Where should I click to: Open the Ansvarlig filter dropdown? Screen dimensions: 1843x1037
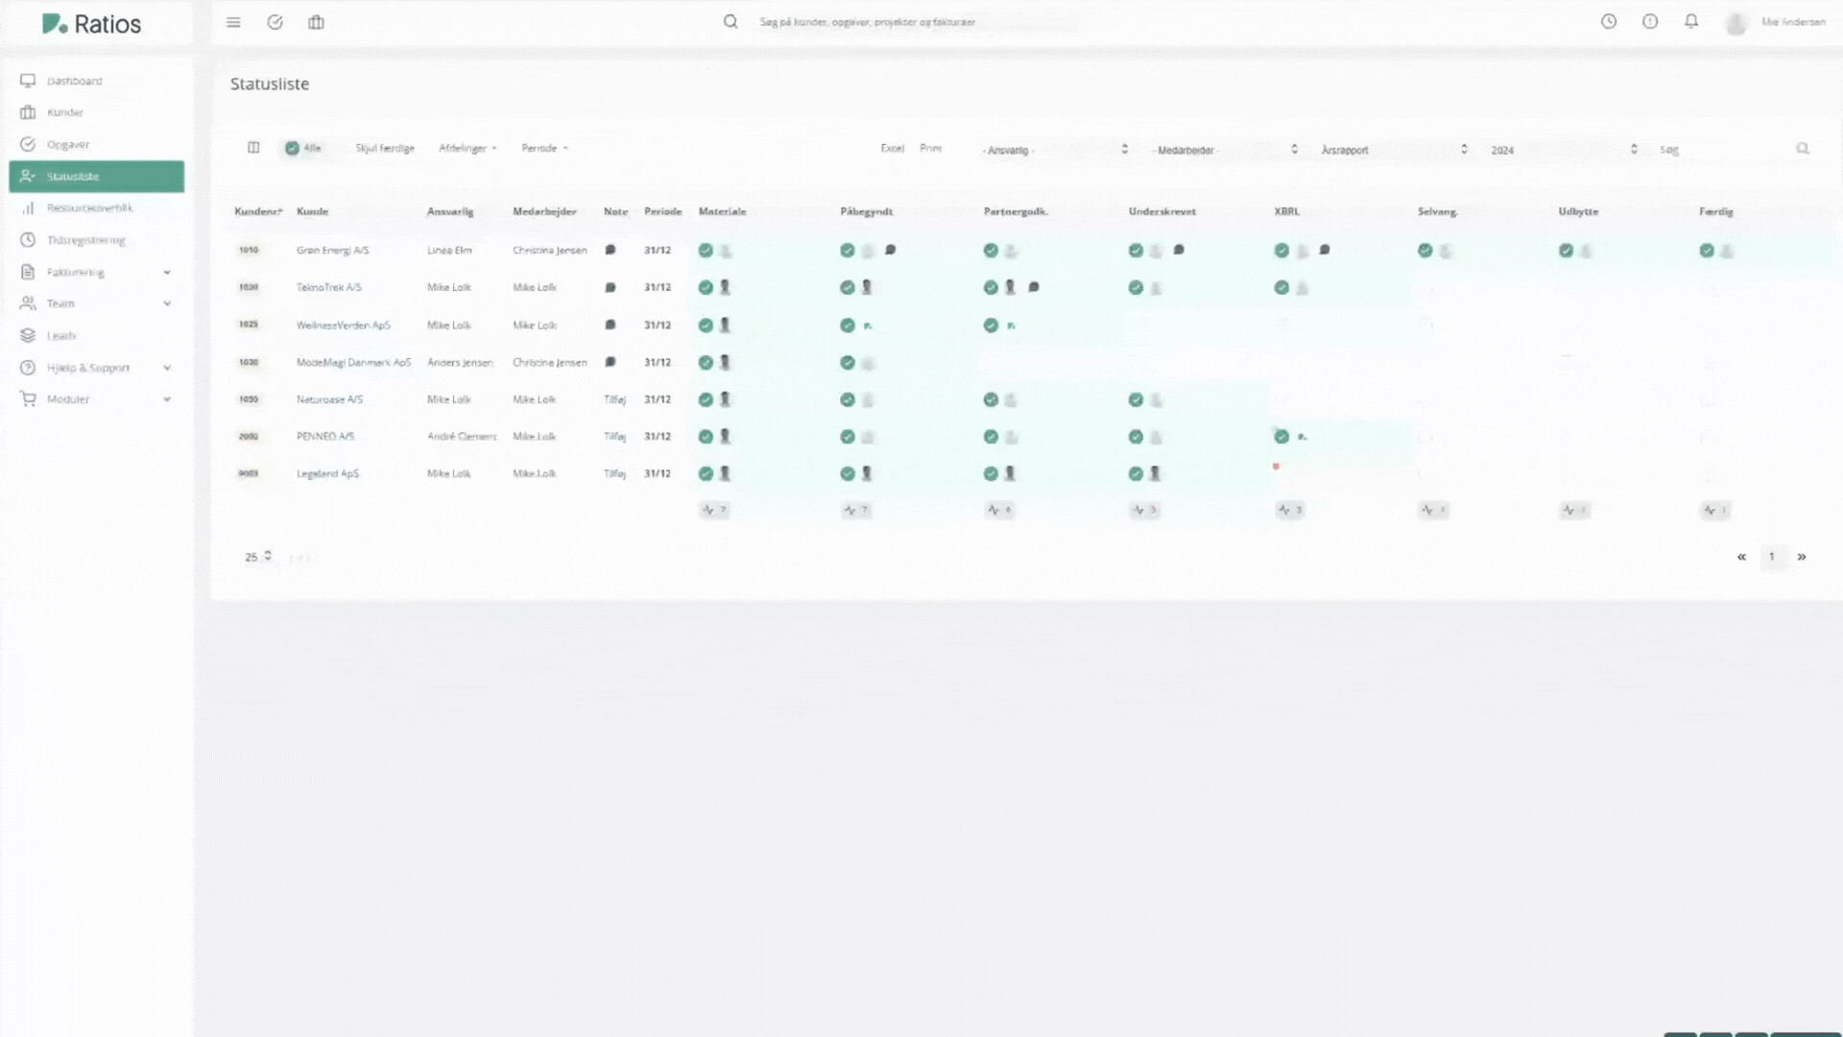(x=1054, y=150)
